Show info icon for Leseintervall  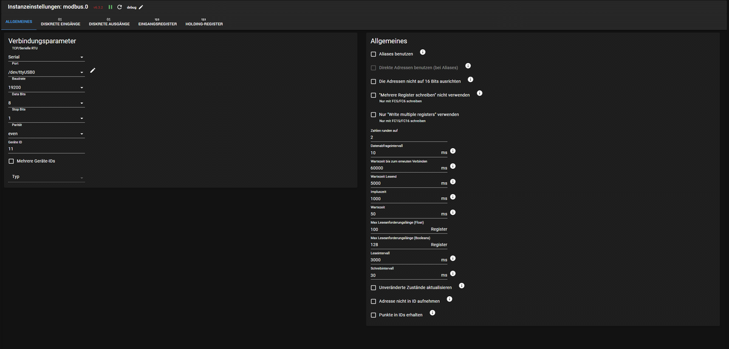(x=453, y=259)
